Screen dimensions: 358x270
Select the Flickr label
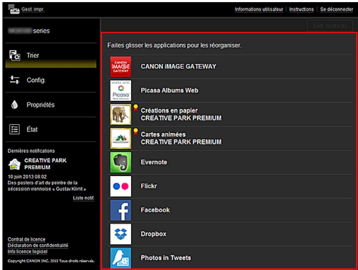pyautogui.click(x=149, y=186)
